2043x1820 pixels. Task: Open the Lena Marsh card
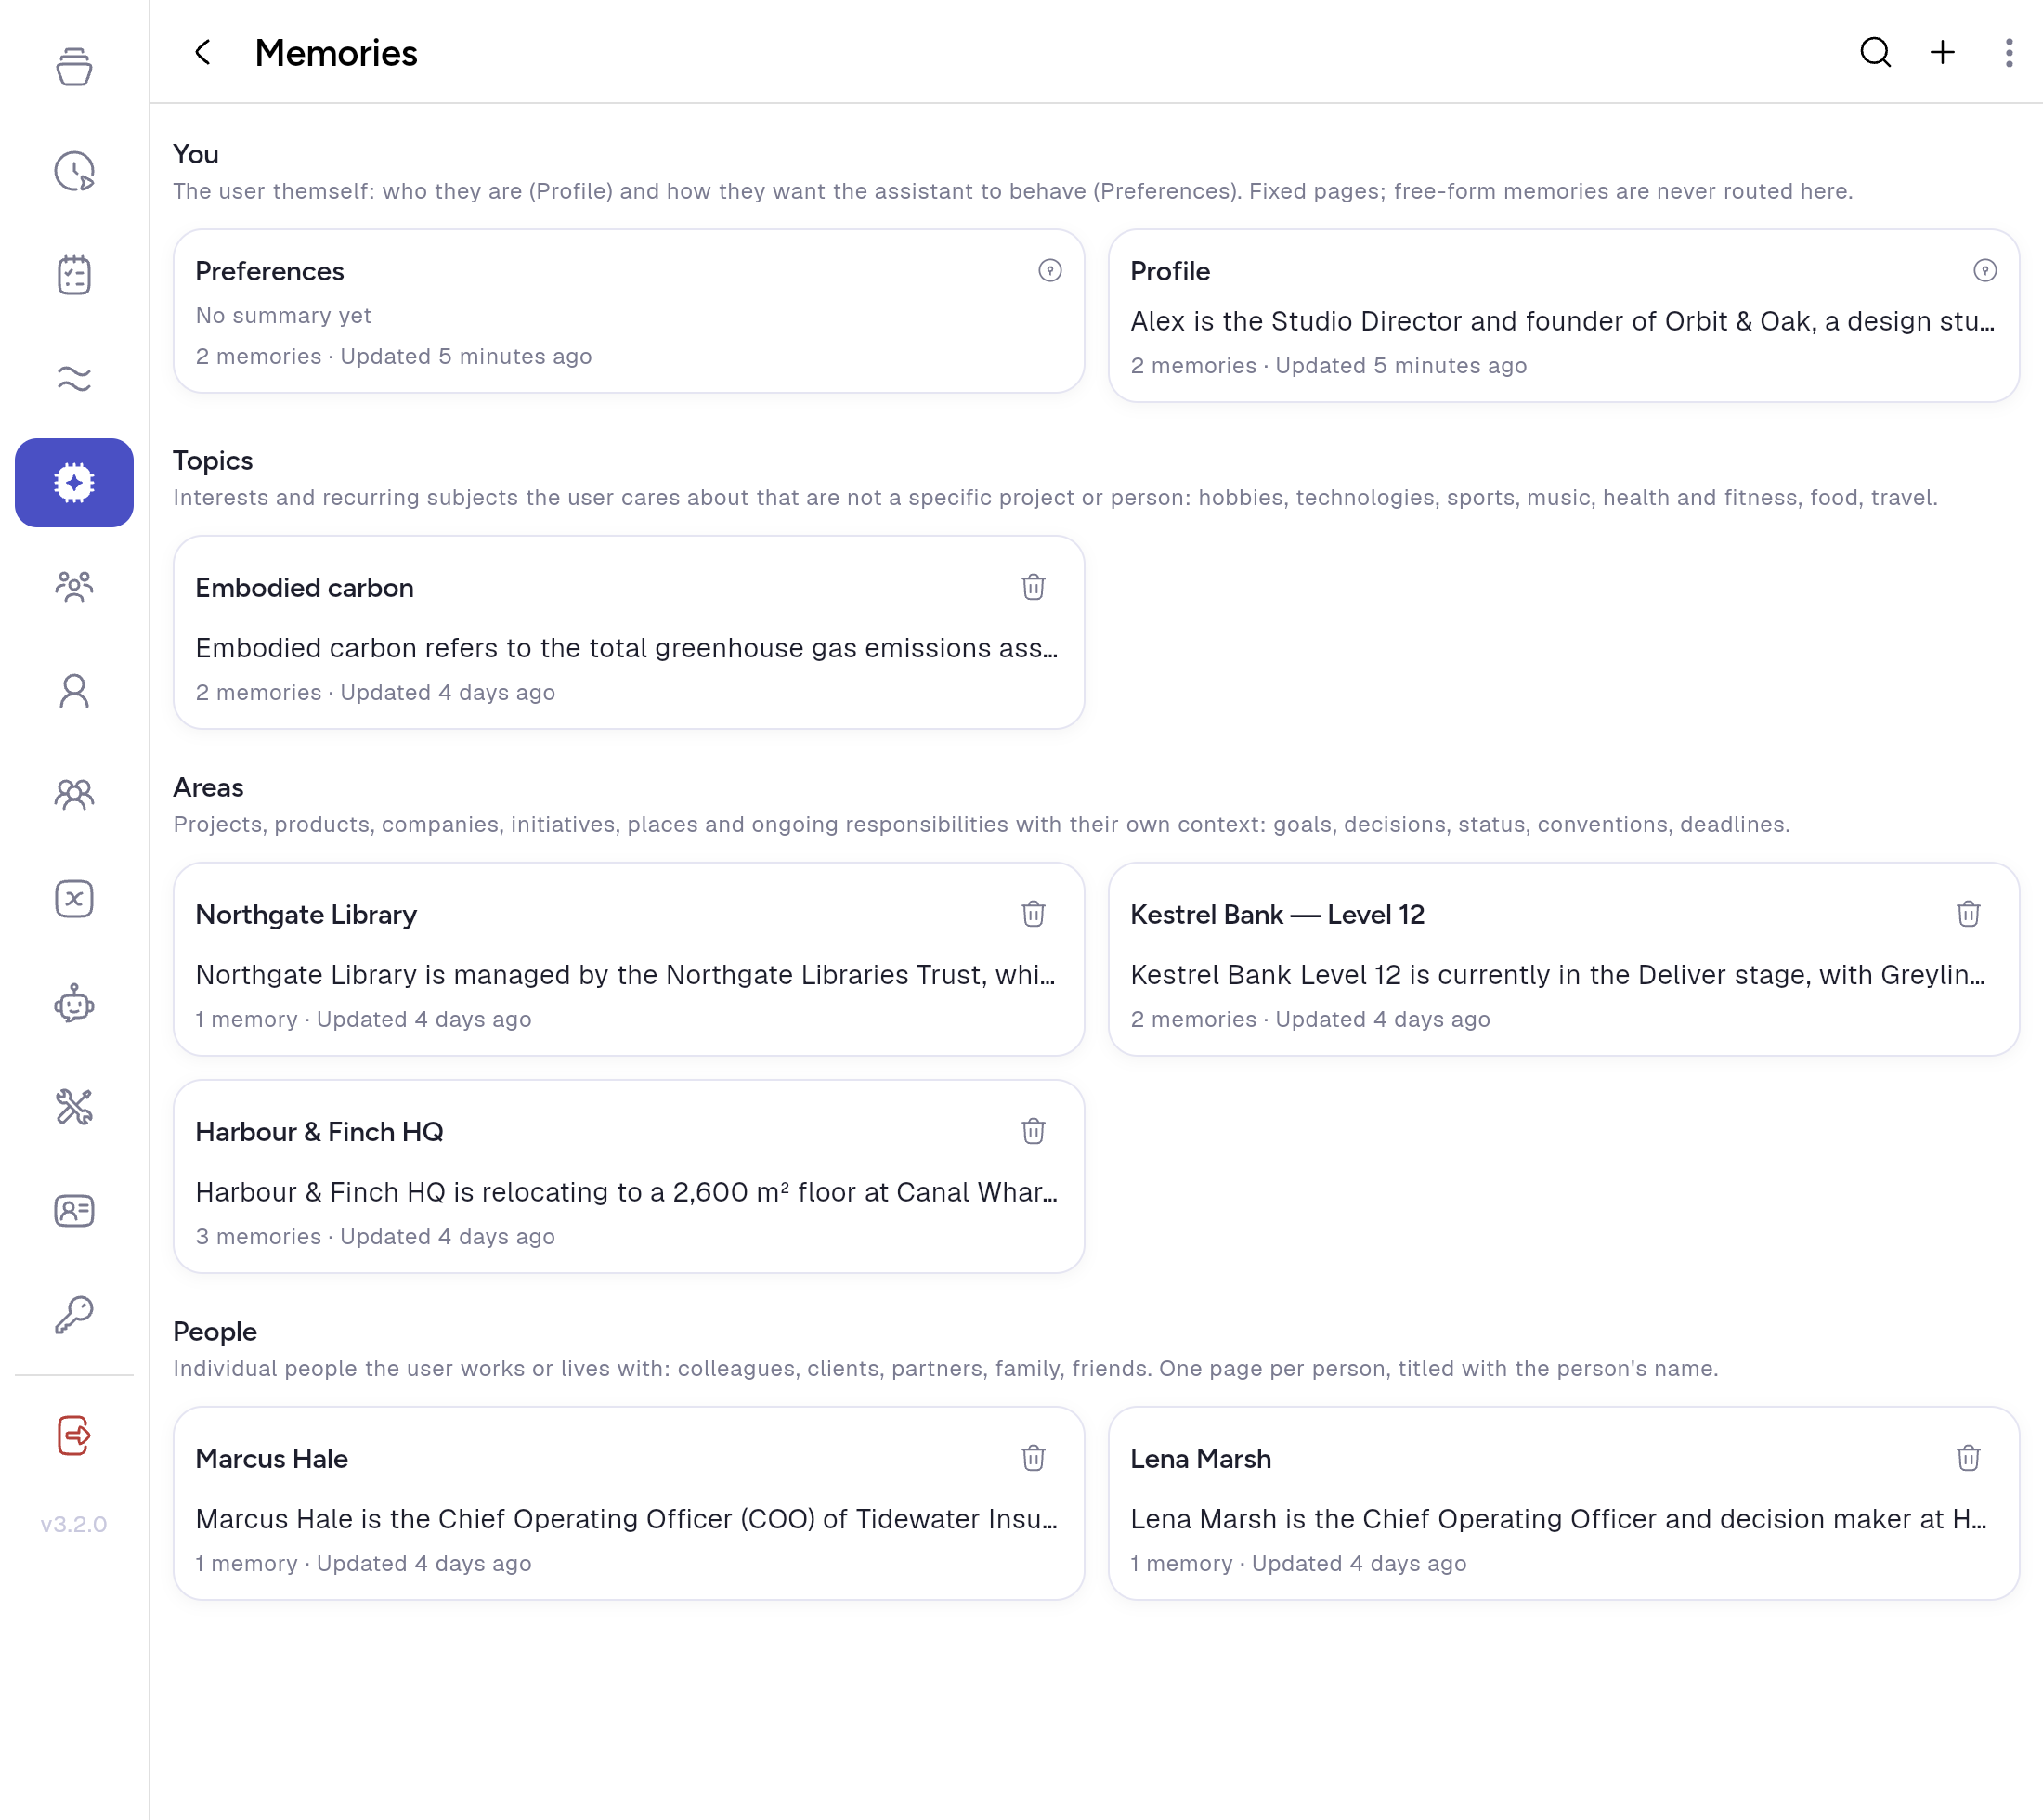(1563, 1503)
